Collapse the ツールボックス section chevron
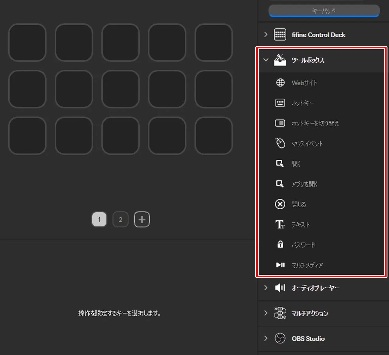Image resolution: width=389 pixels, height=355 pixels. pyautogui.click(x=266, y=60)
